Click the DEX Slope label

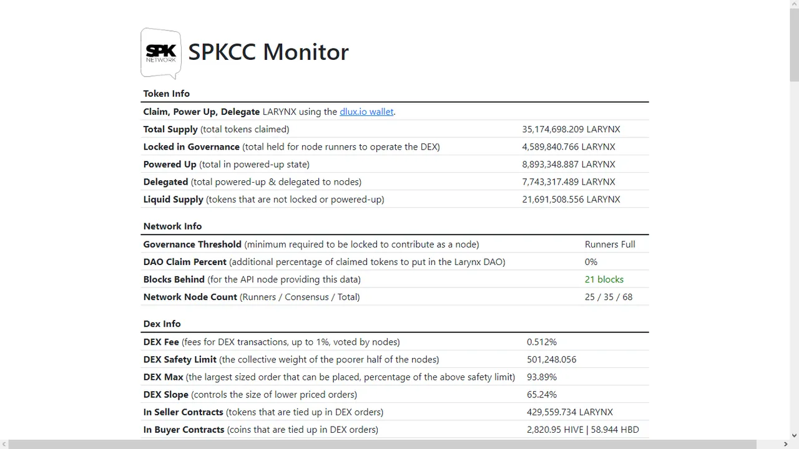[165, 394]
